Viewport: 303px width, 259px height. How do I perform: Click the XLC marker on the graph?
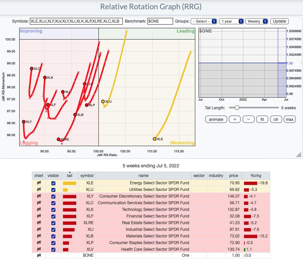[32, 68]
